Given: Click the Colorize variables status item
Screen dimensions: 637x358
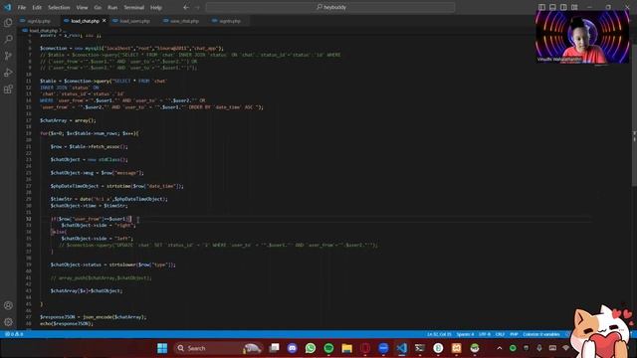Looking at the screenshot, I should tap(541, 334).
